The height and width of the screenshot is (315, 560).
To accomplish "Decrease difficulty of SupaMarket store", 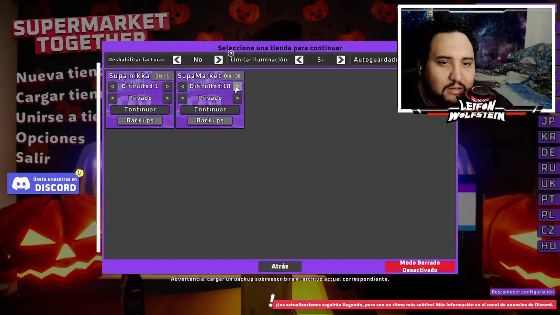I will 183,87.
